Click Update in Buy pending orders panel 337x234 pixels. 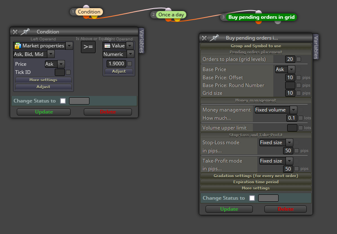pos(229,209)
